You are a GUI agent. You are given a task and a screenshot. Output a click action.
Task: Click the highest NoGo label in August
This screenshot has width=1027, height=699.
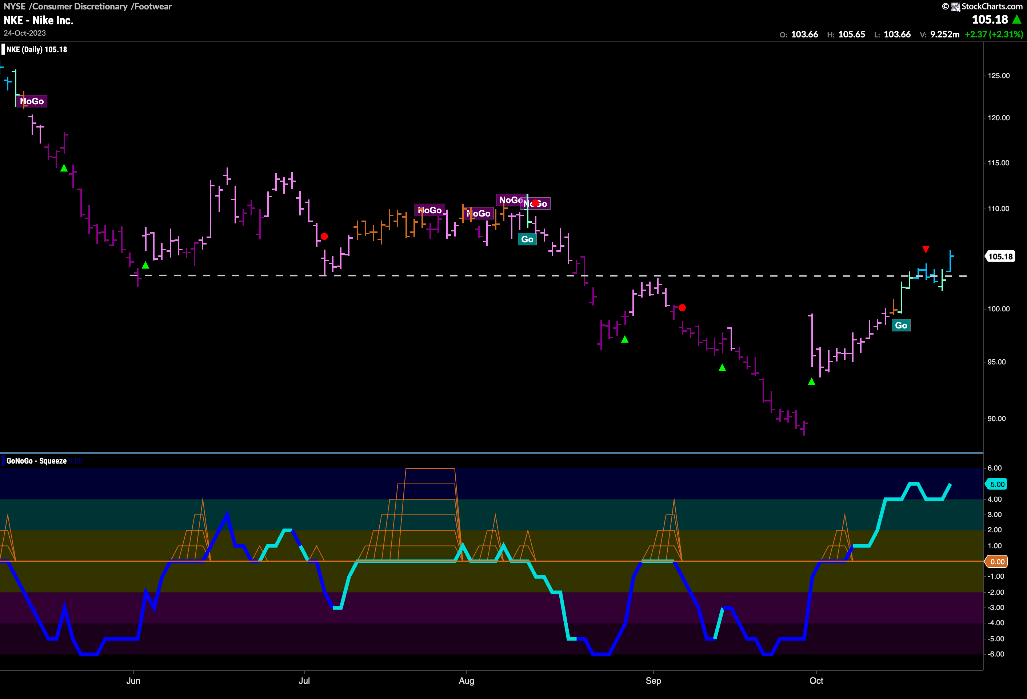pos(511,200)
